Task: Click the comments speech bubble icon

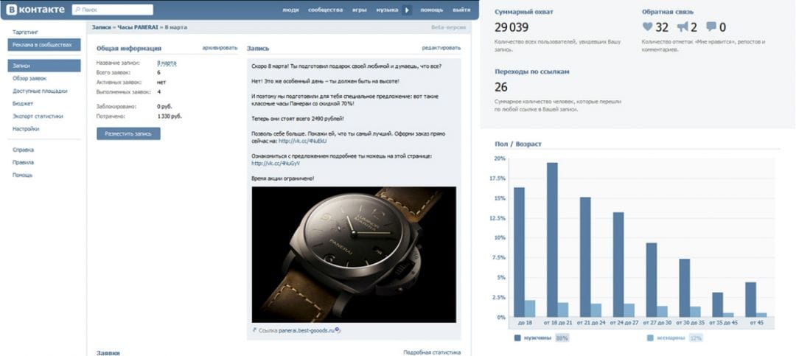Action: point(711,27)
